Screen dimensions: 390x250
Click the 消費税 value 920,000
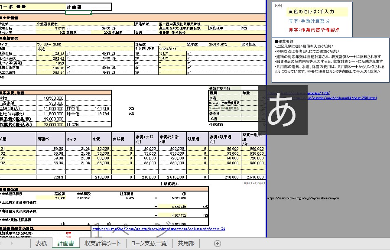pyautogui.click(x=51, y=103)
